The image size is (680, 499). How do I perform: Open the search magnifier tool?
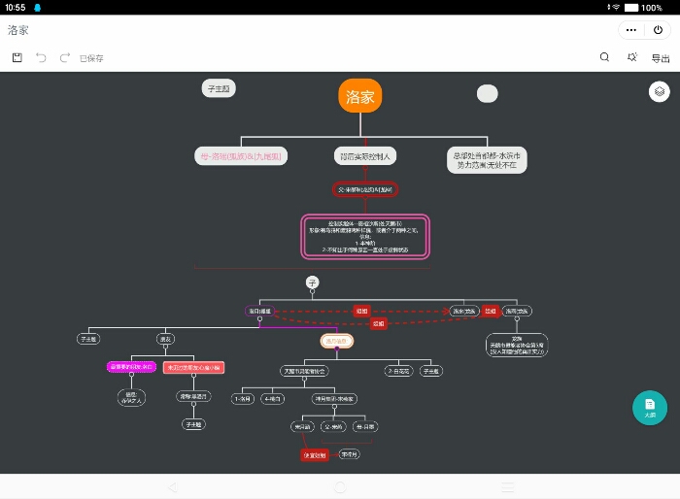tap(604, 57)
